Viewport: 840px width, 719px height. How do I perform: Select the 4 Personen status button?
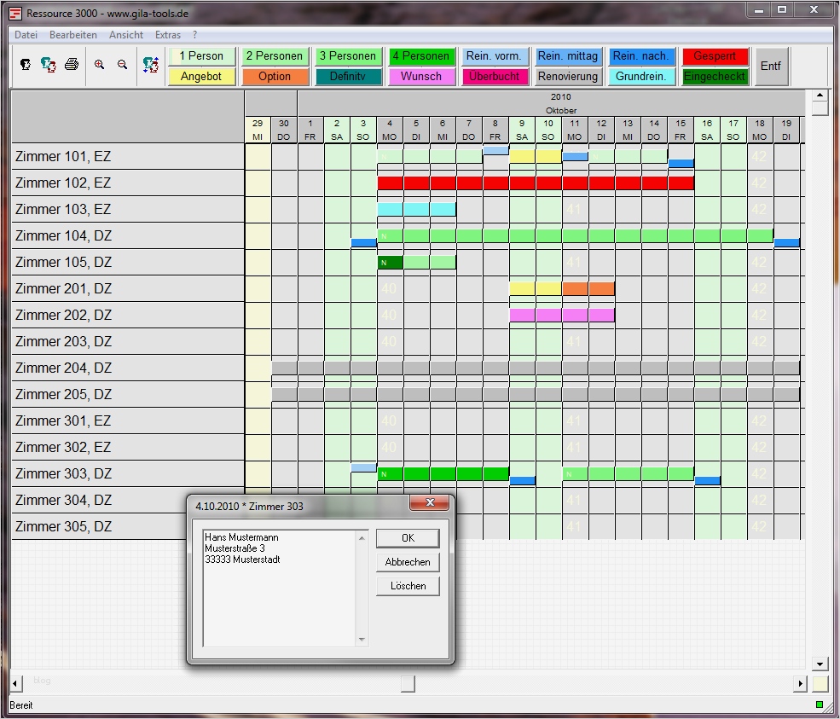pos(421,56)
